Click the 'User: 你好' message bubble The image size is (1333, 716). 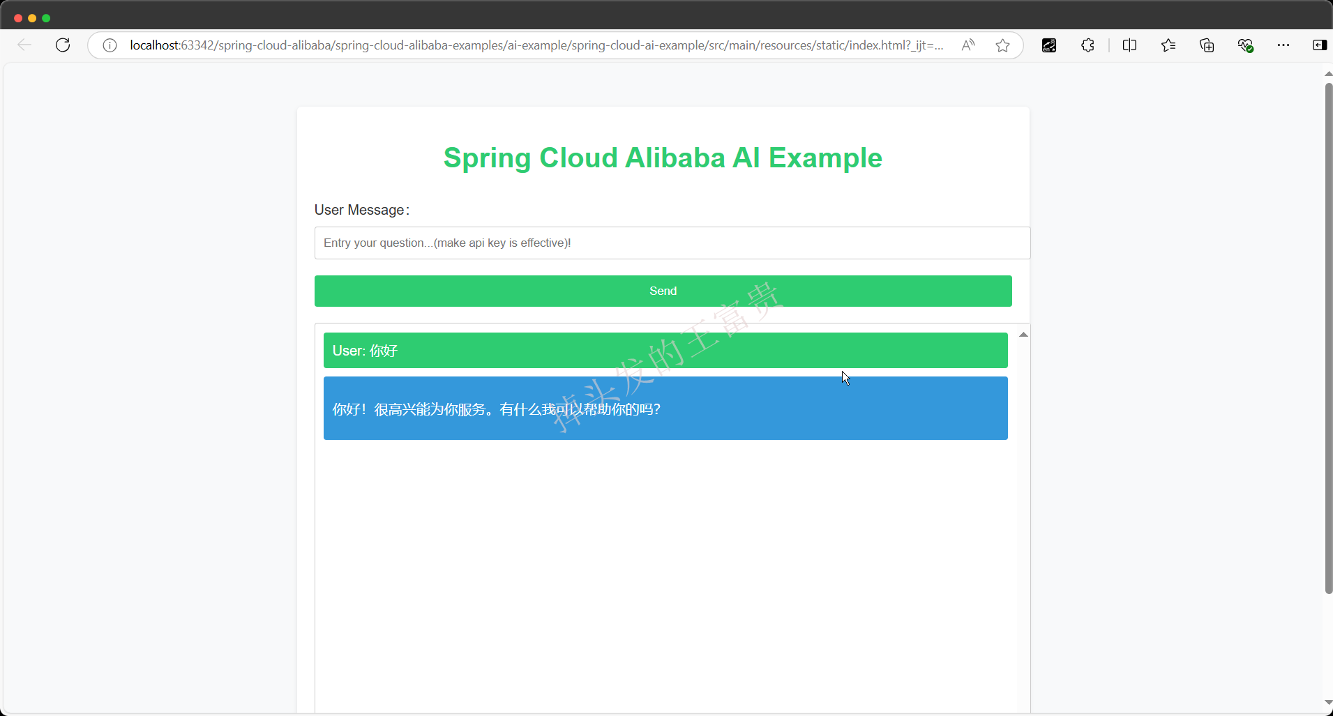[x=665, y=350]
